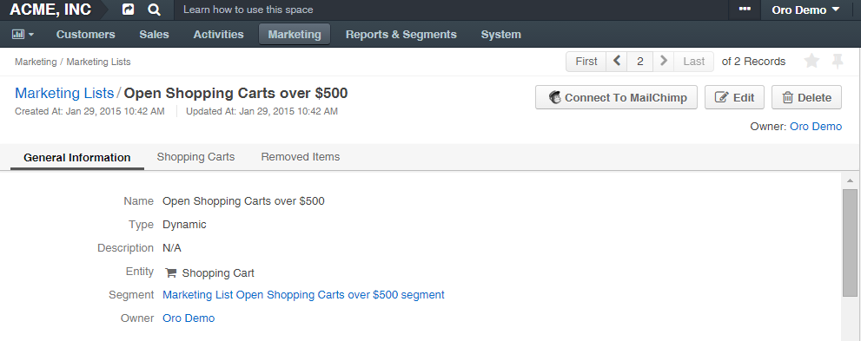This screenshot has height=341, width=861.
Task: Go to previous record using left chevron
Action: (617, 62)
